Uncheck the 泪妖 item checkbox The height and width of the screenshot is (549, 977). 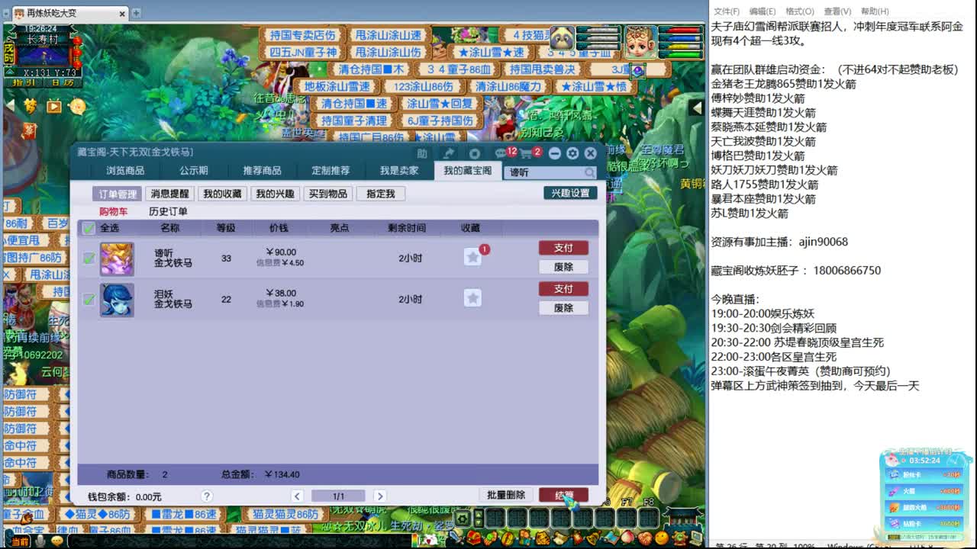pyautogui.click(x=89, y=300)
